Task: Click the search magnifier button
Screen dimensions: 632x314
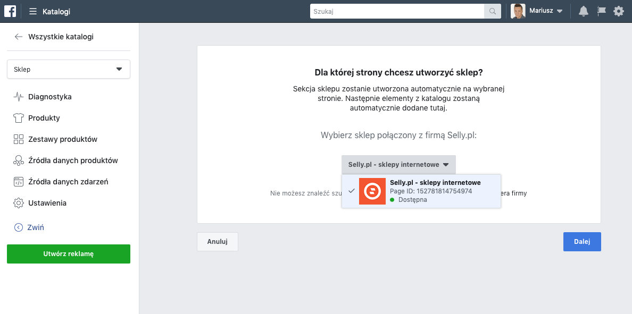Action: pos(493,11)
